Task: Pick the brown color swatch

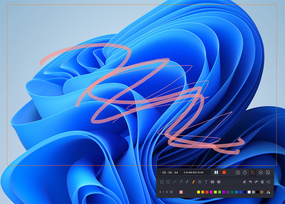Action: point(262,192)
